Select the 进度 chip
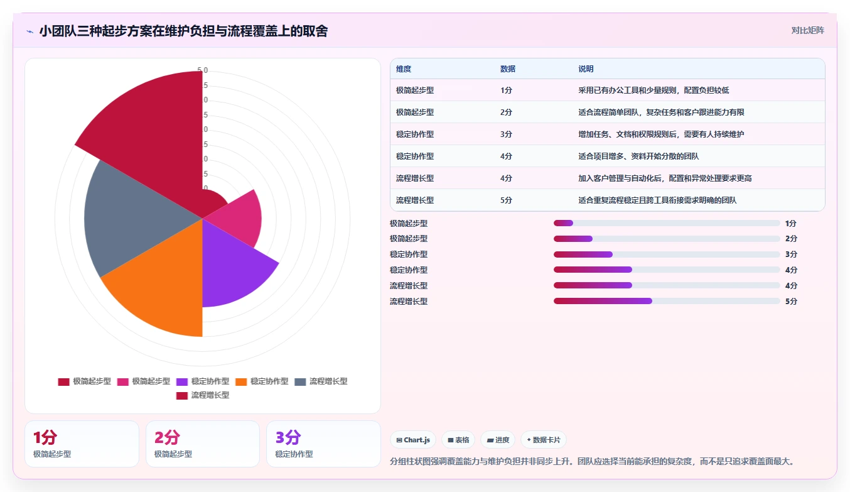Screen dimensions: 850x492 (x=498, y=440)
